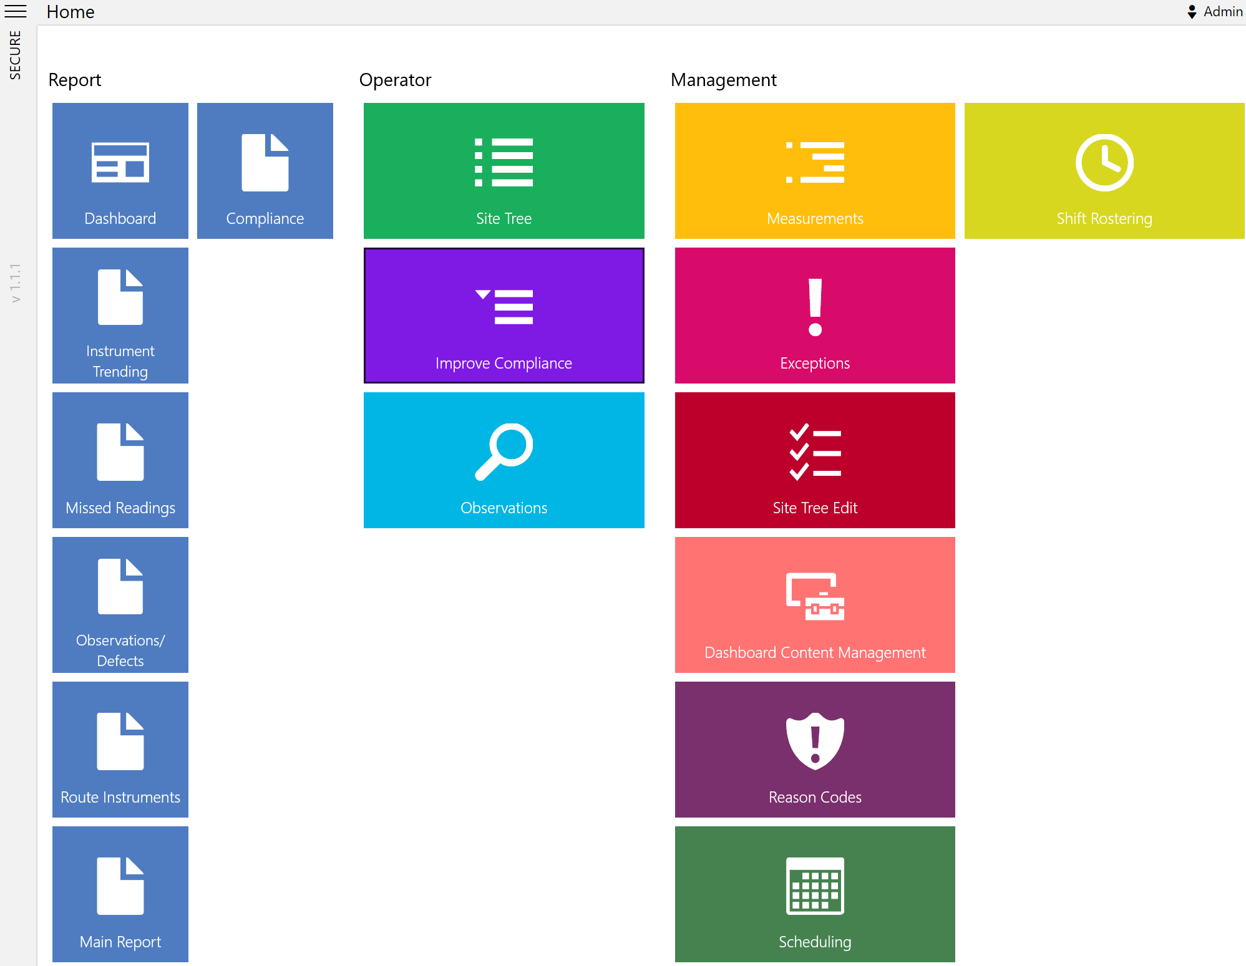Open the Site Tree Edit tile

pyautogui.click(x=815, y=460)
